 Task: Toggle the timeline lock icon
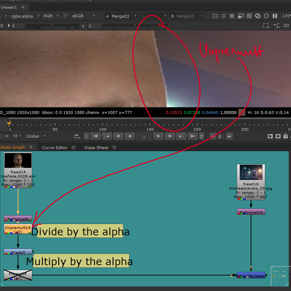click(285, 136)
